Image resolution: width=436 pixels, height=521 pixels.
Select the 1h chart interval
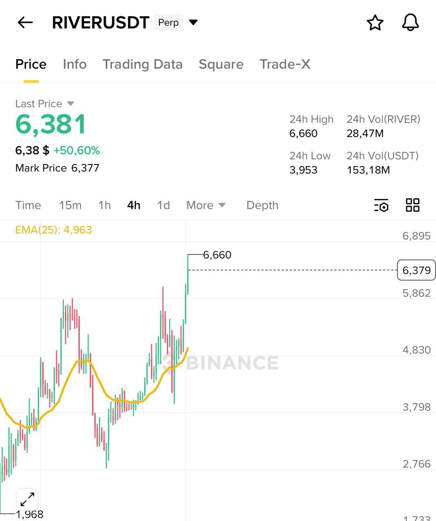(x=105, y=205)
